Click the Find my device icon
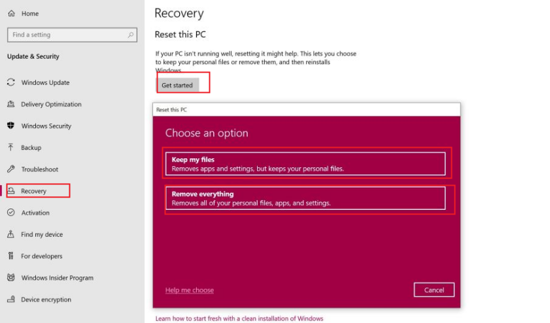The image size is (550, 323). pos(10,234)
